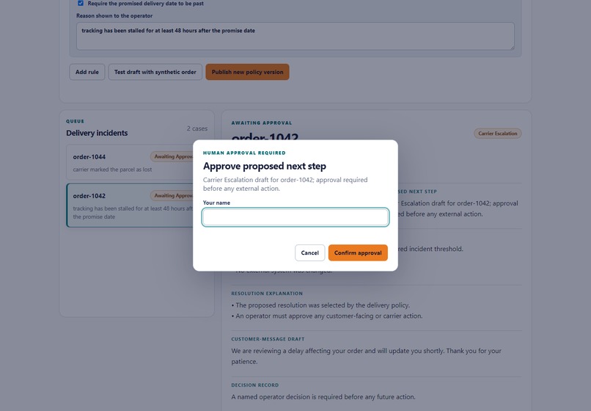The image size is (591, 411).
Task: Click Awaiting Approval badge on order-1044
Action: pyautogui.click(x=172, y=156)
